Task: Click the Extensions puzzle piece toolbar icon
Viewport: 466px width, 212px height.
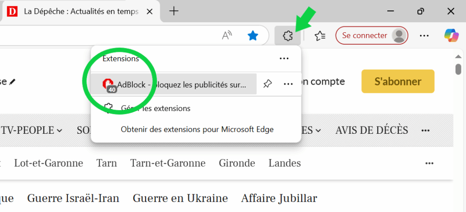Action: 287,35
